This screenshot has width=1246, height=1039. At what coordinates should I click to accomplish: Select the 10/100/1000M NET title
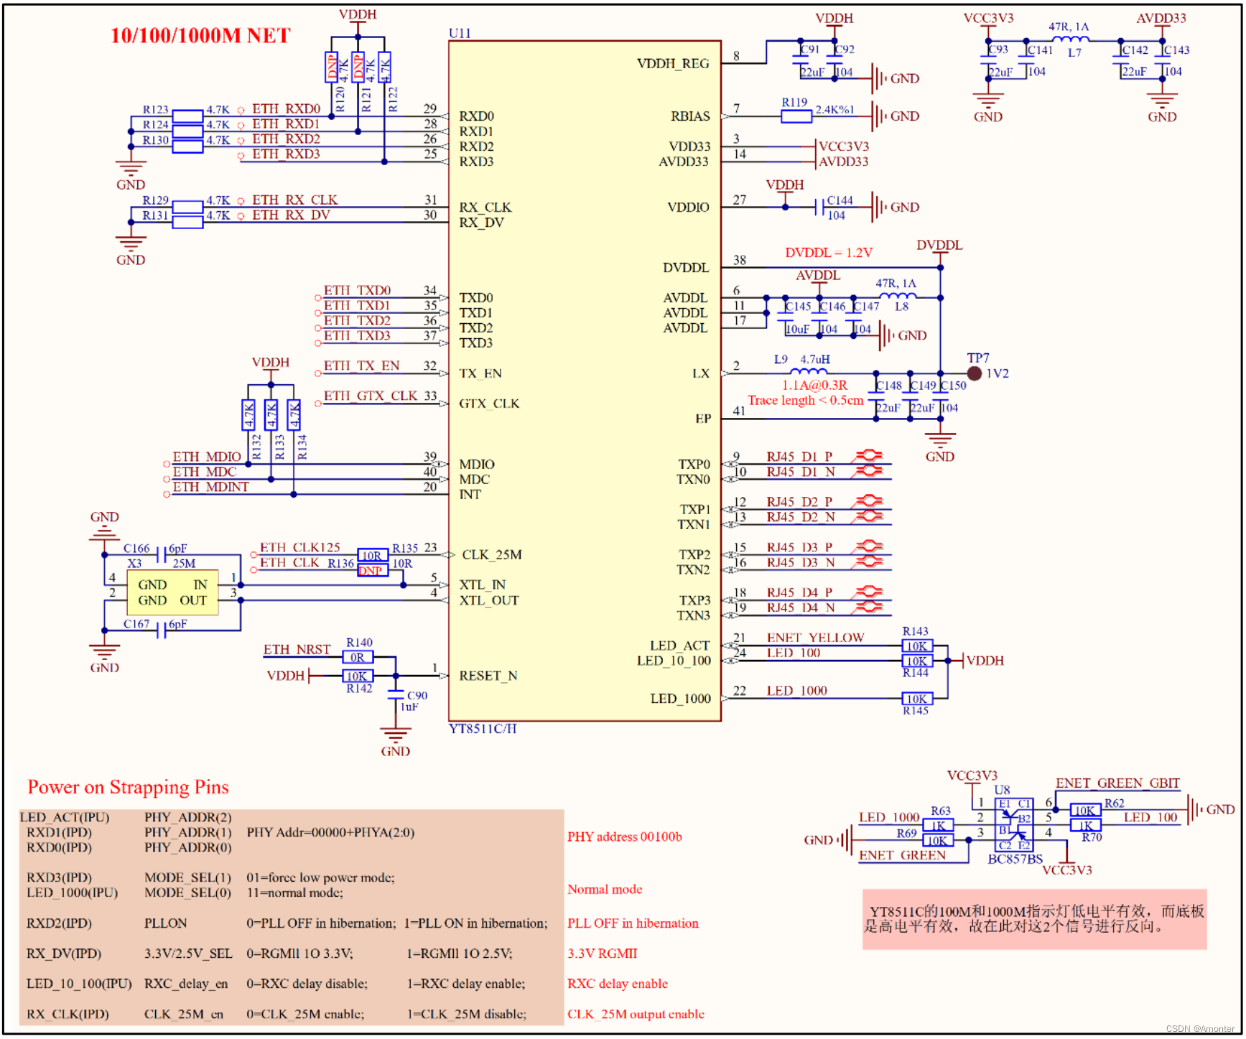tap(200, 35)
